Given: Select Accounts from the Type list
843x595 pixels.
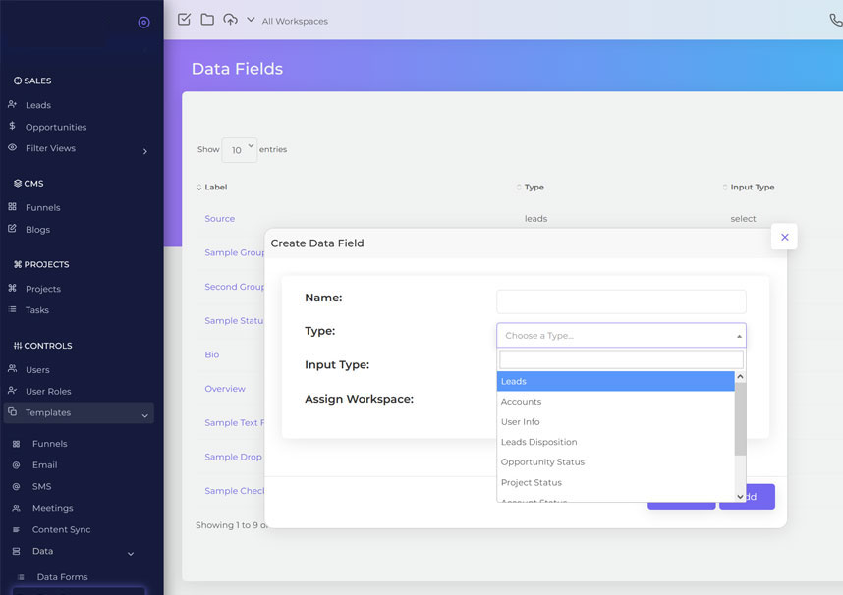Looking at the screenshot, I should click(x=521, y=402).
